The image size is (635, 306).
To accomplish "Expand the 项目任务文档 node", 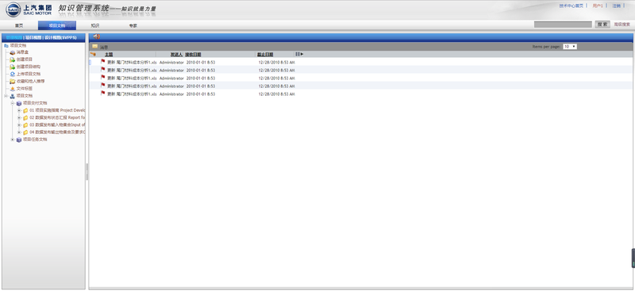I will coord(13,140).
